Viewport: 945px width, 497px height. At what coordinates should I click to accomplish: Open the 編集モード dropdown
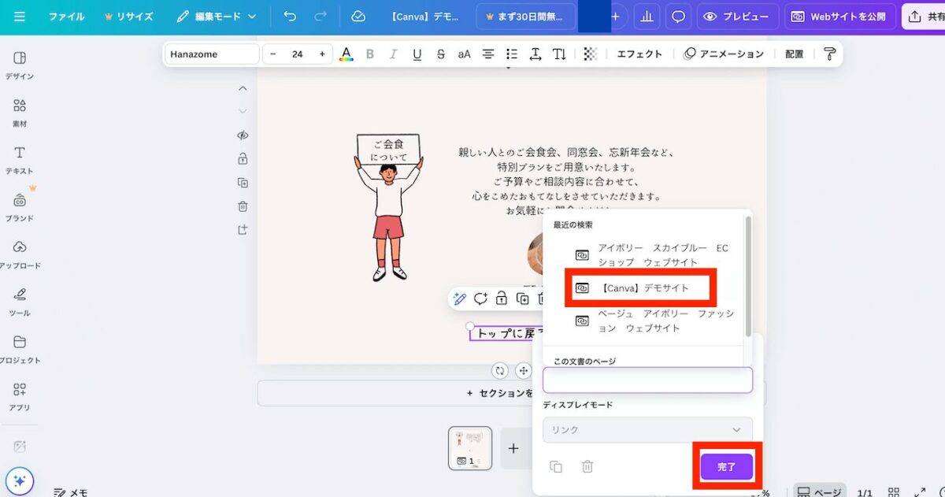(x=217, y=17)
